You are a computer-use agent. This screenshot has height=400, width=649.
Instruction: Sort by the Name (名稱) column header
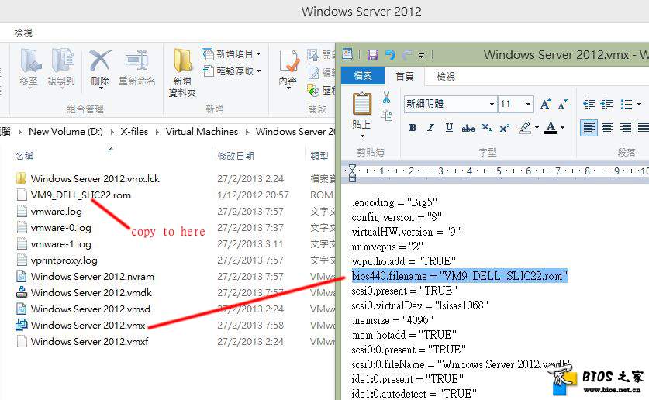[24, 156]
